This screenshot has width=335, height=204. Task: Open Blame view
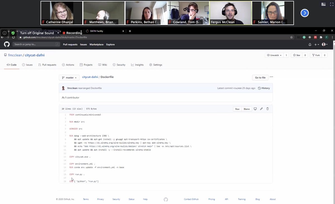coord(247,109)
